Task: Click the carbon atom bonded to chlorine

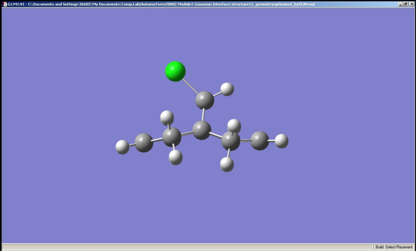Action: (x=204, y=100)
